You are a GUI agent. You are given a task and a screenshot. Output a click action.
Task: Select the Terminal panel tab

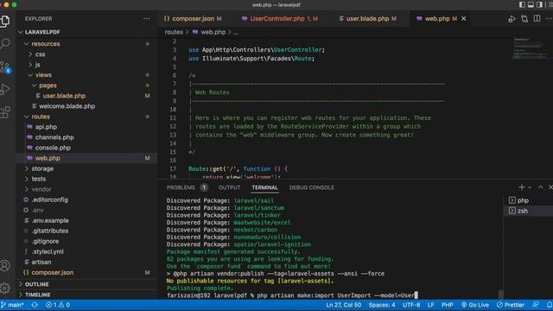264,187
